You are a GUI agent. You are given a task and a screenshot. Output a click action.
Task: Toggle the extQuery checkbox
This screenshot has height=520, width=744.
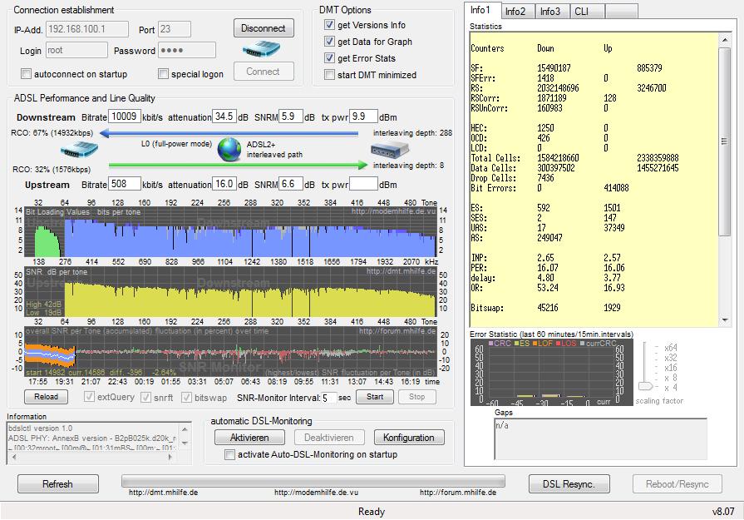pyautogui.click(x=89, y=397)
